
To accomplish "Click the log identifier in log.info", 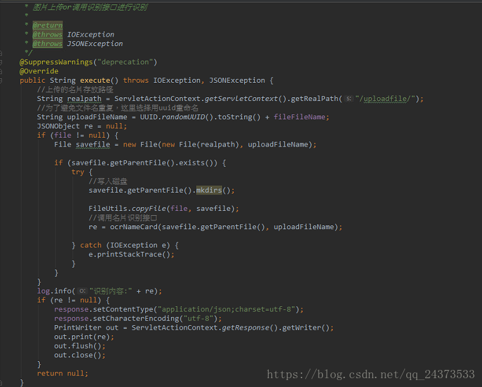I will [44, 291].
